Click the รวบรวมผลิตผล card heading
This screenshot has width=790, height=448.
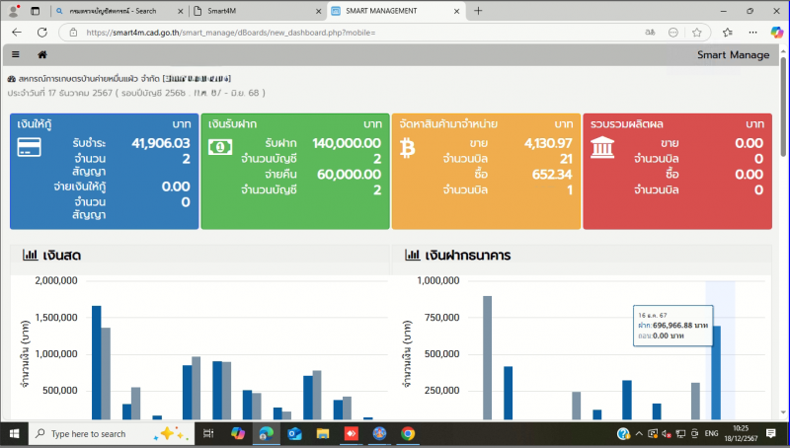[x=627, y=123]
